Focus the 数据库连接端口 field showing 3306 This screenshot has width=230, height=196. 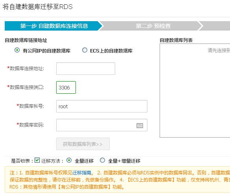66,87
